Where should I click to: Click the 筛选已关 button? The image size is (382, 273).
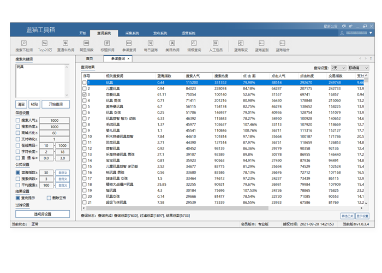tap(348, 216)
